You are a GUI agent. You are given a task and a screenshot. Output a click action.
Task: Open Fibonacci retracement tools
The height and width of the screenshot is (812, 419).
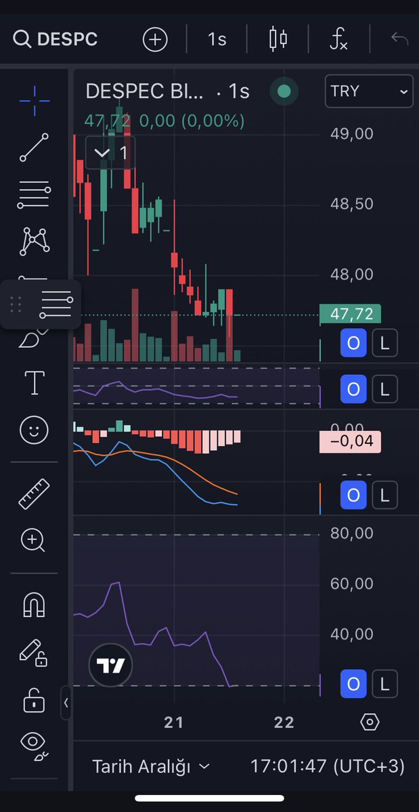34,195
